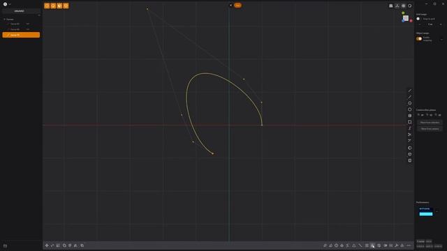Click Place from camera button
447x251 pixels.
click(x=430, y=129)
